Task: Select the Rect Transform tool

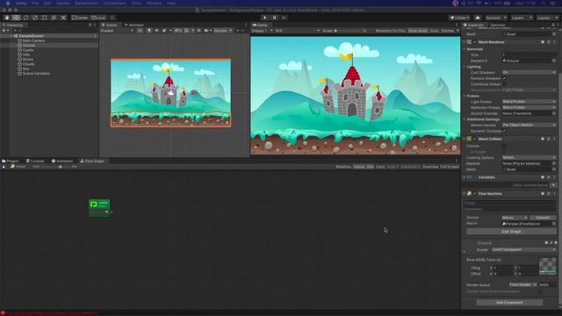Action: pos(45,18)
